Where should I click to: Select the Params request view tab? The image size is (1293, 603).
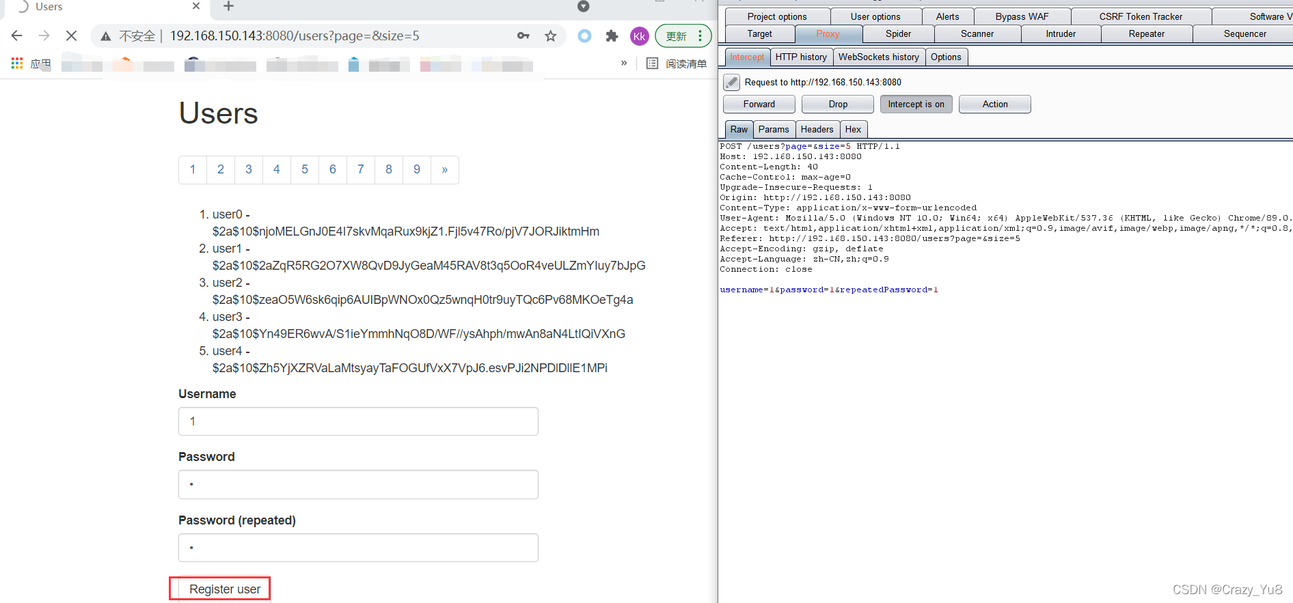point(774,130)
